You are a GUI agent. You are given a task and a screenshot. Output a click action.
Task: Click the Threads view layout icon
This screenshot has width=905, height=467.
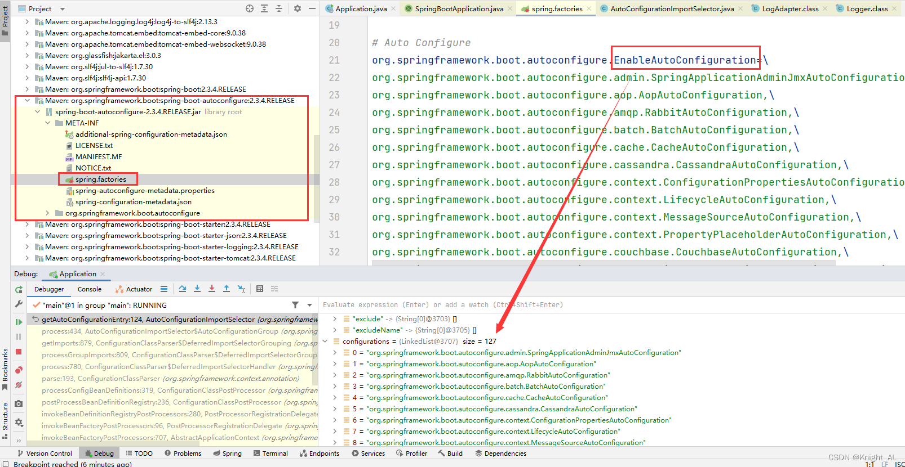(x=164, y=289)
